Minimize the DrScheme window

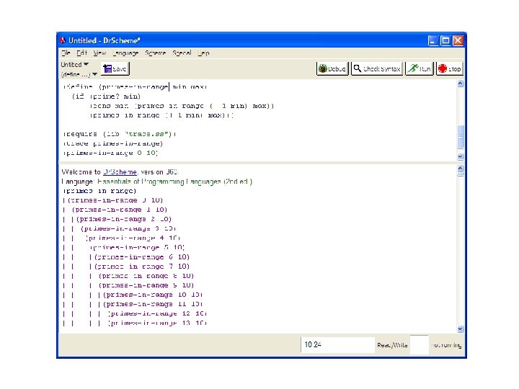pyautogui.click(x=433, y=40)
